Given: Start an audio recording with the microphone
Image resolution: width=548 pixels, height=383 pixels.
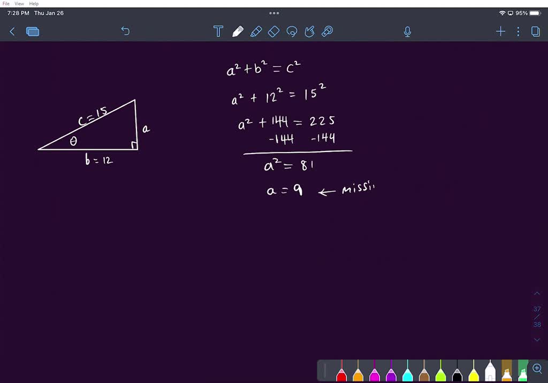Looking at the screenshot, I should tap(407, 31).
